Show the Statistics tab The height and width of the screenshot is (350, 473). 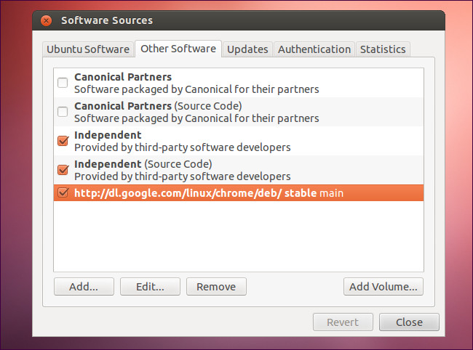click(x=382, y=49)
